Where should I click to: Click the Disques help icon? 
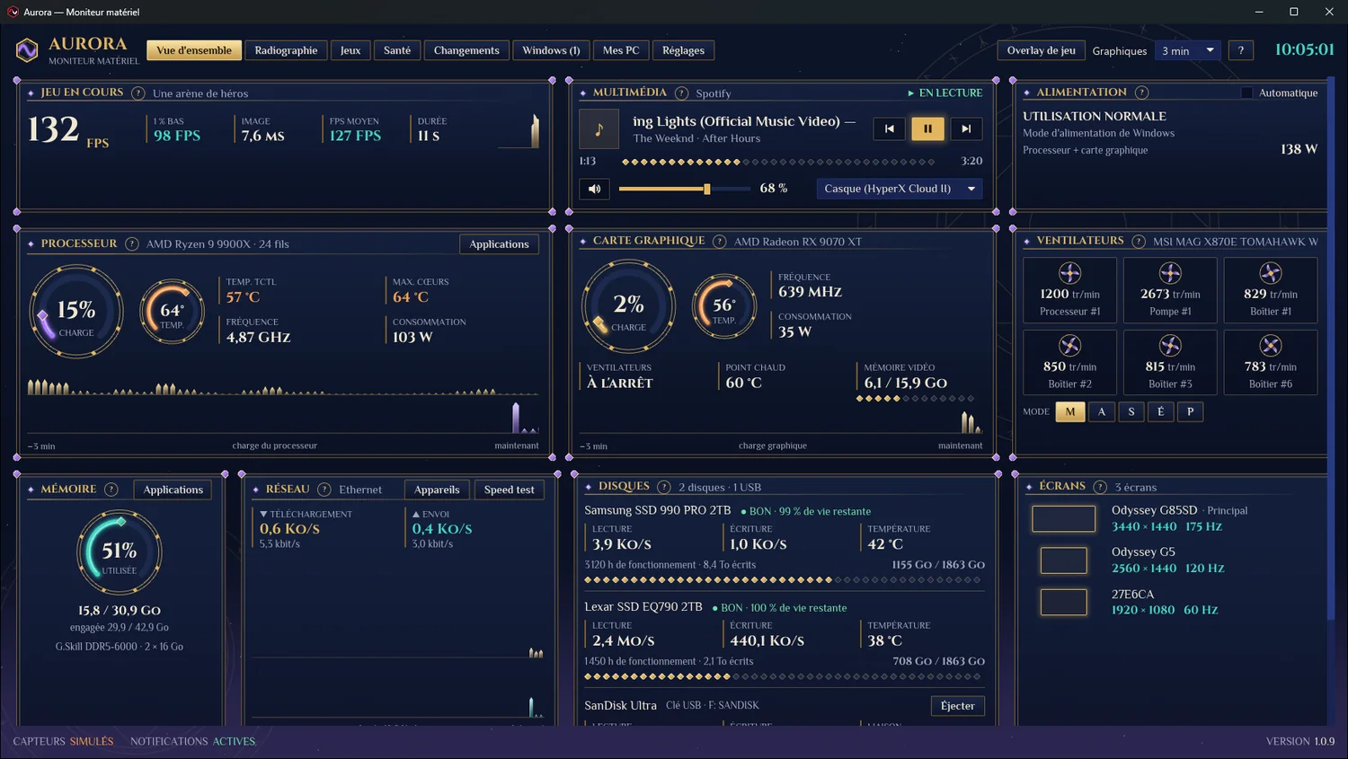[x=664, y=487]
